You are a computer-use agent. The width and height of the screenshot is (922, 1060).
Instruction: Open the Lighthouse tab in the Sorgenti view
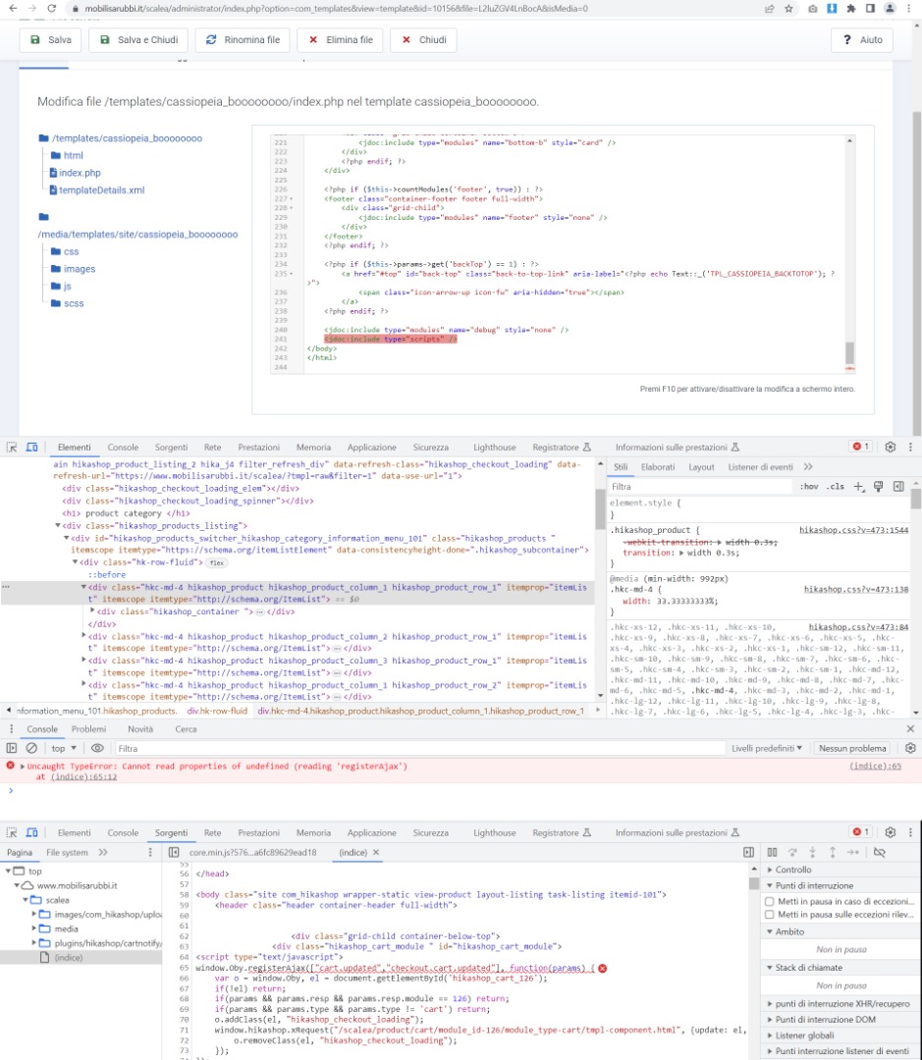[x=495, y=832]
